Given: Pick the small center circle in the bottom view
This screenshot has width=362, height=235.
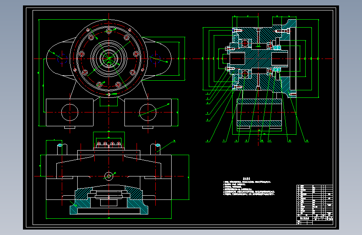Looking at the screenshot, I should (109, 176).
